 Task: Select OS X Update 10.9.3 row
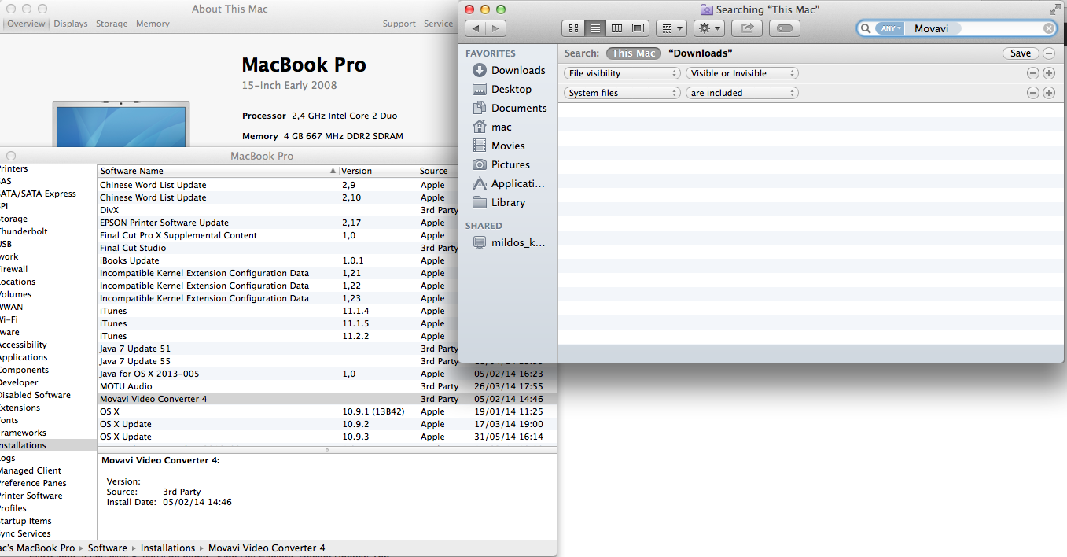point(326,437)
